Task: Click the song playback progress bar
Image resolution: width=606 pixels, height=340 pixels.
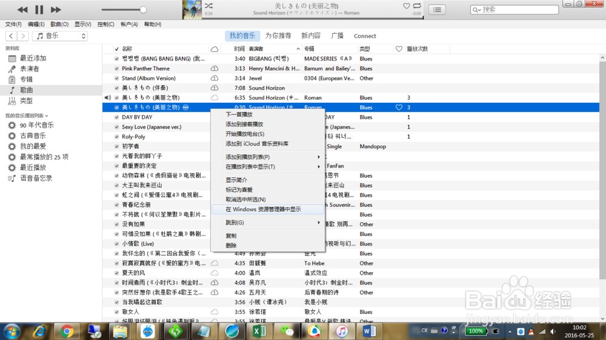Action: (x=312, y=18)
